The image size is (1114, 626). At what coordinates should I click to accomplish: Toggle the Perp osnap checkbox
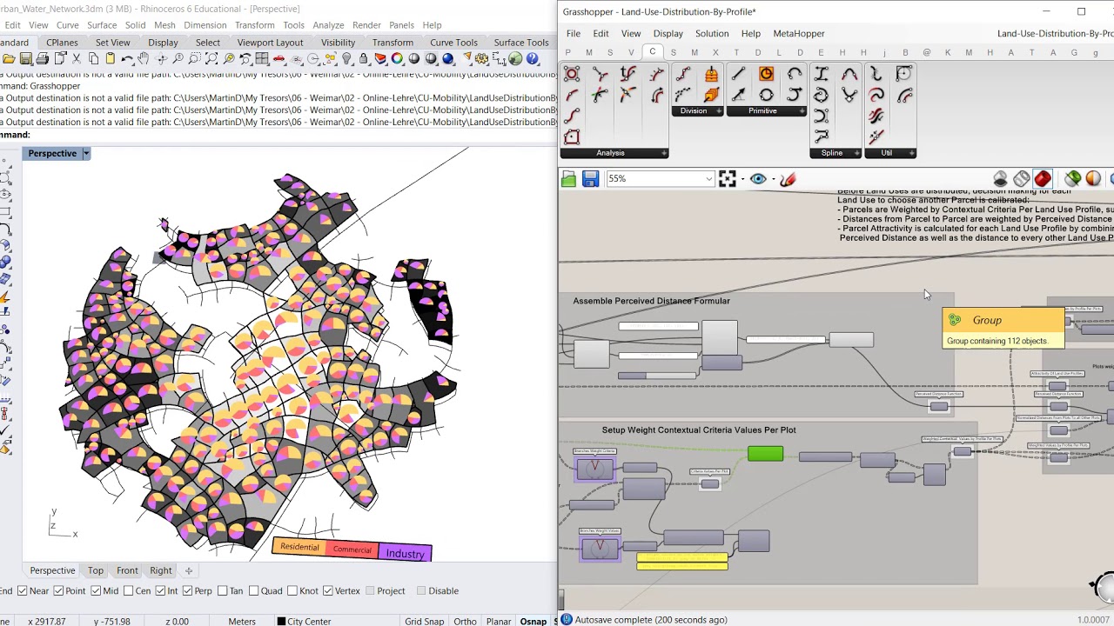[x=187, y=591]
